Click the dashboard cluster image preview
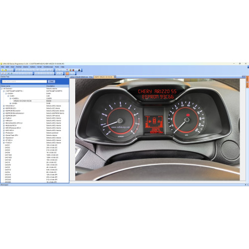Image resolution: width=249 pixels, height=249 pixels. click(x=157, y=129)
